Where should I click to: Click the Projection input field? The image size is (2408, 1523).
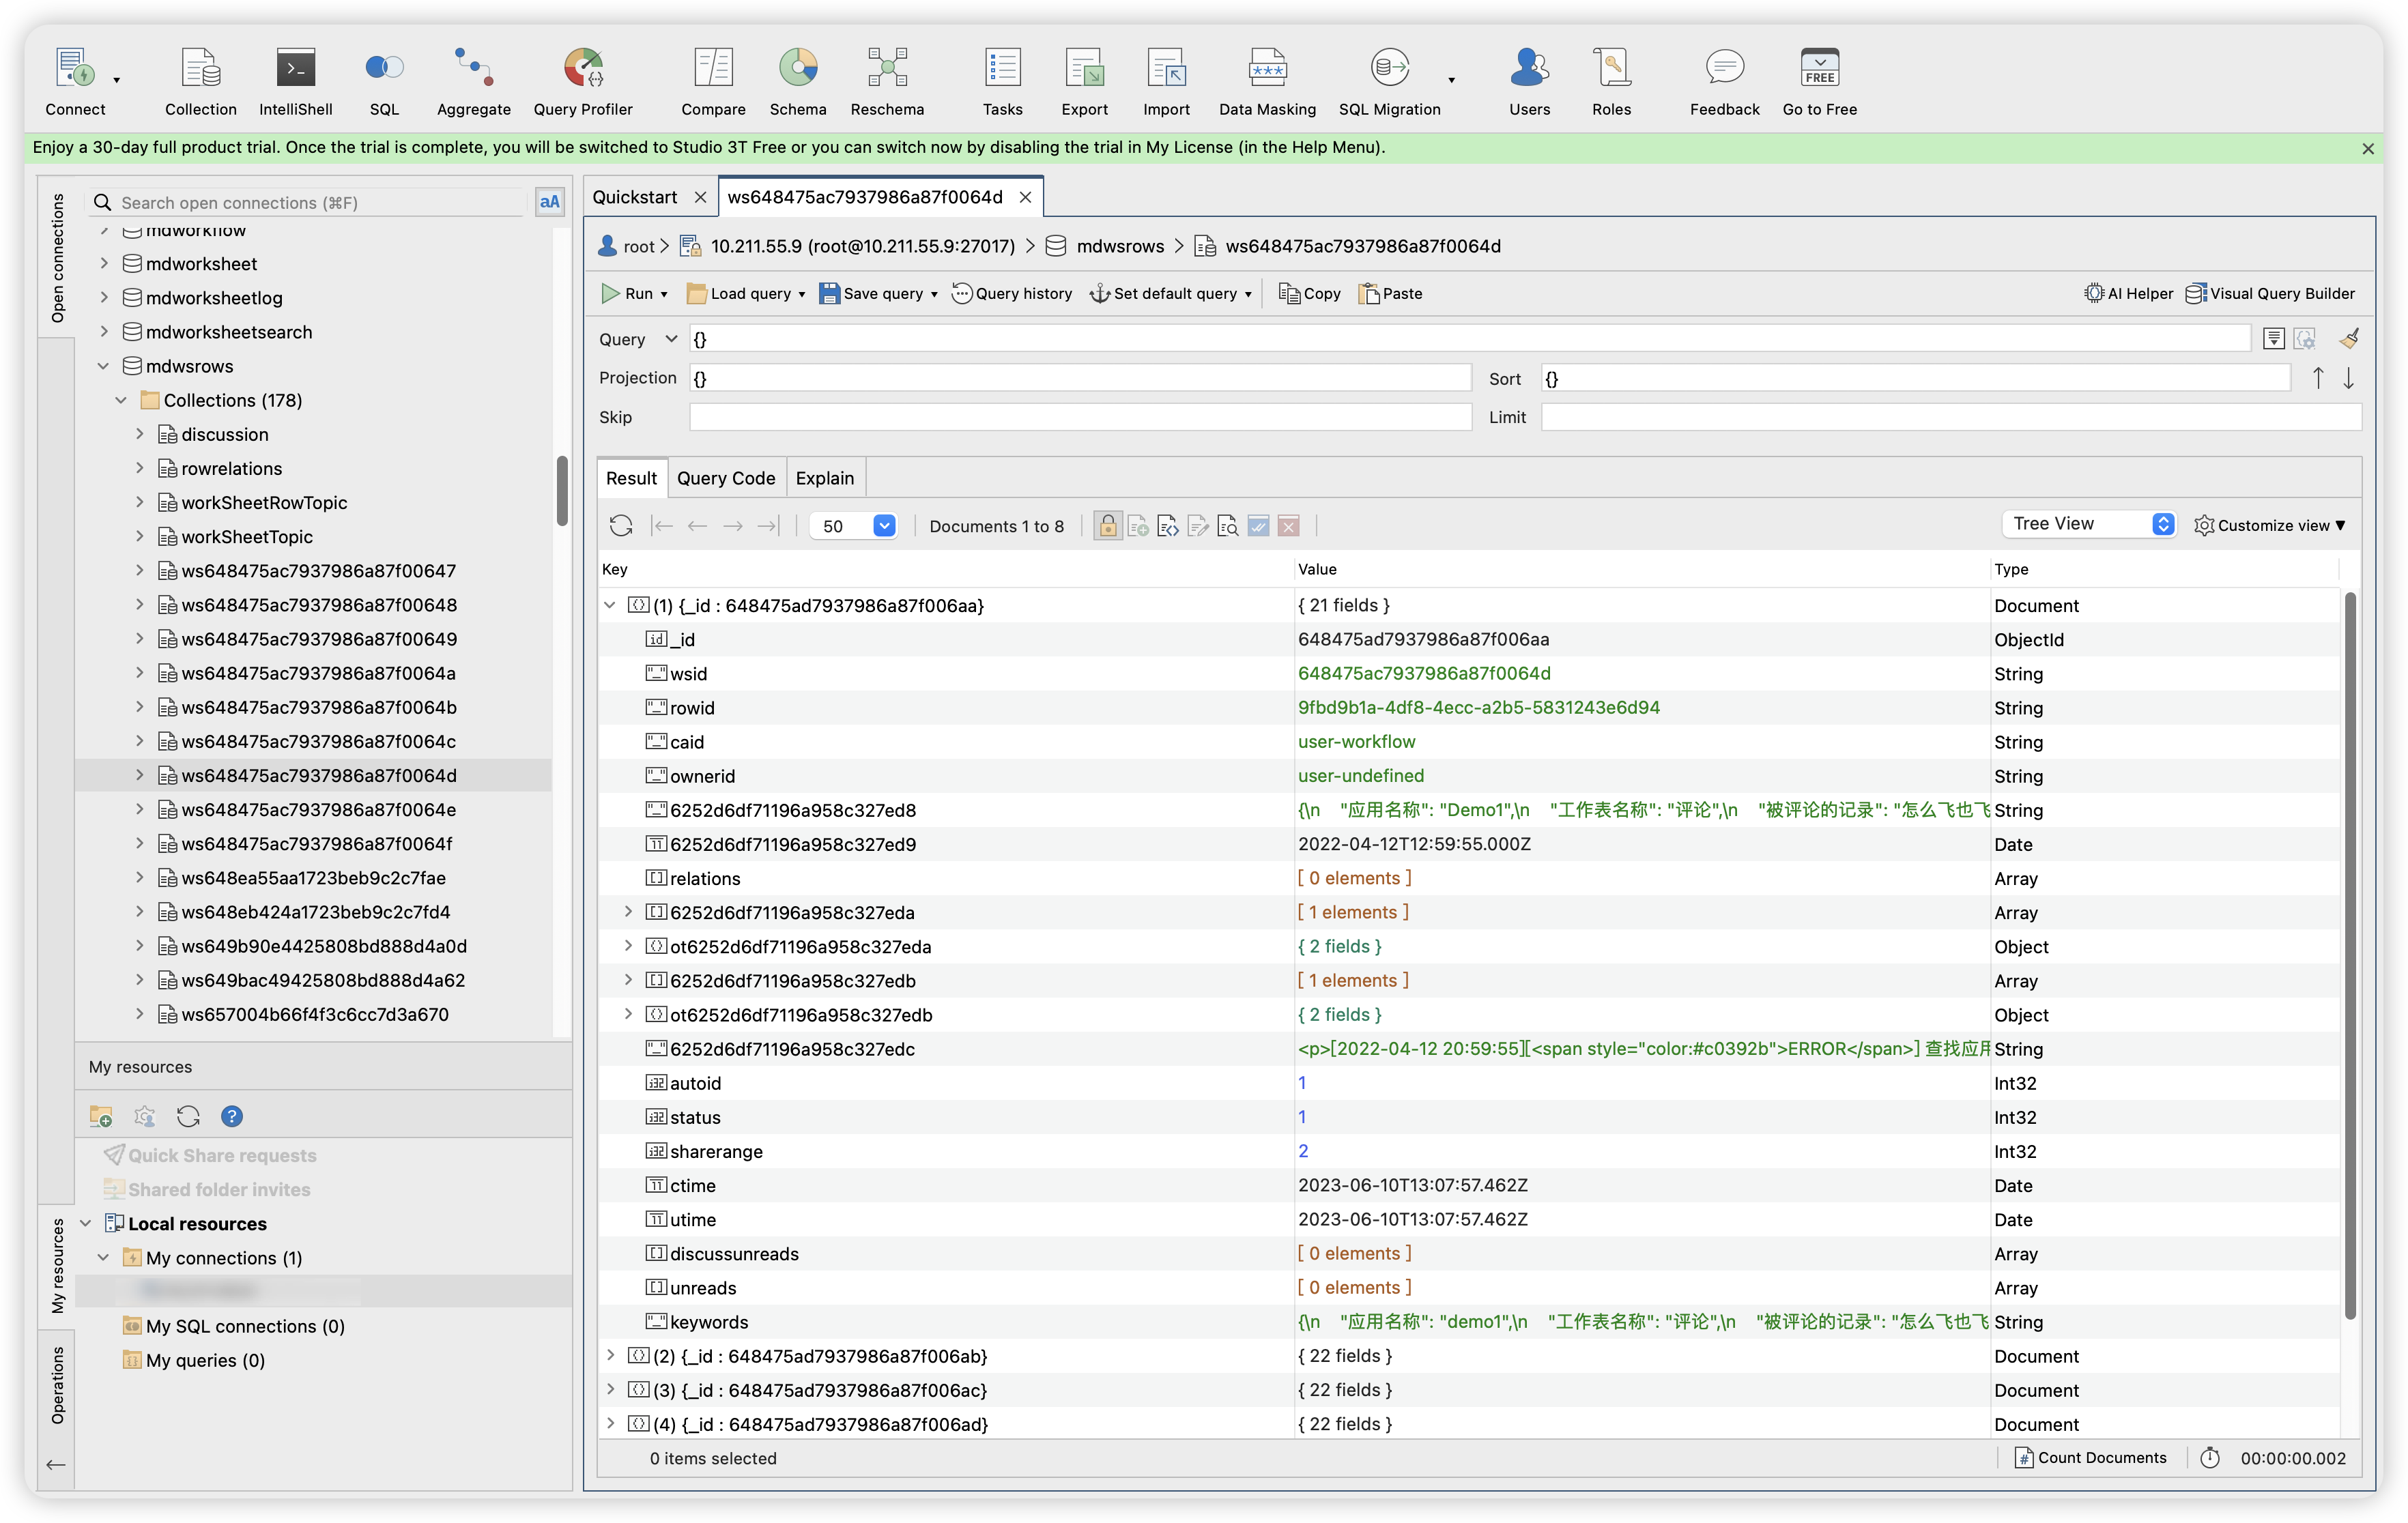point(1080,378)
